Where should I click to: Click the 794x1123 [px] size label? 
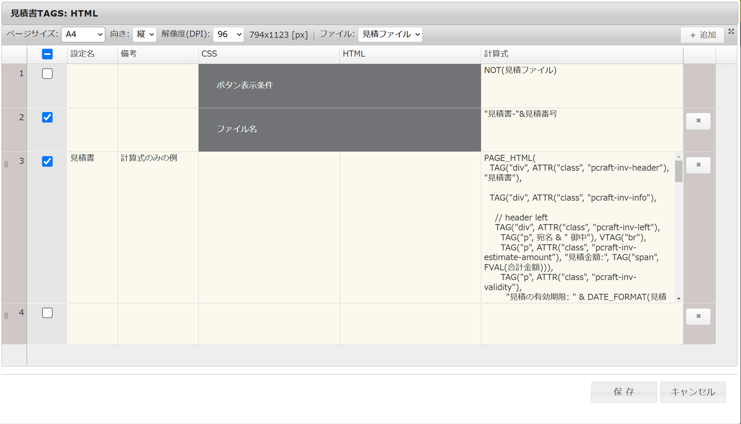(x=279, y=35)
